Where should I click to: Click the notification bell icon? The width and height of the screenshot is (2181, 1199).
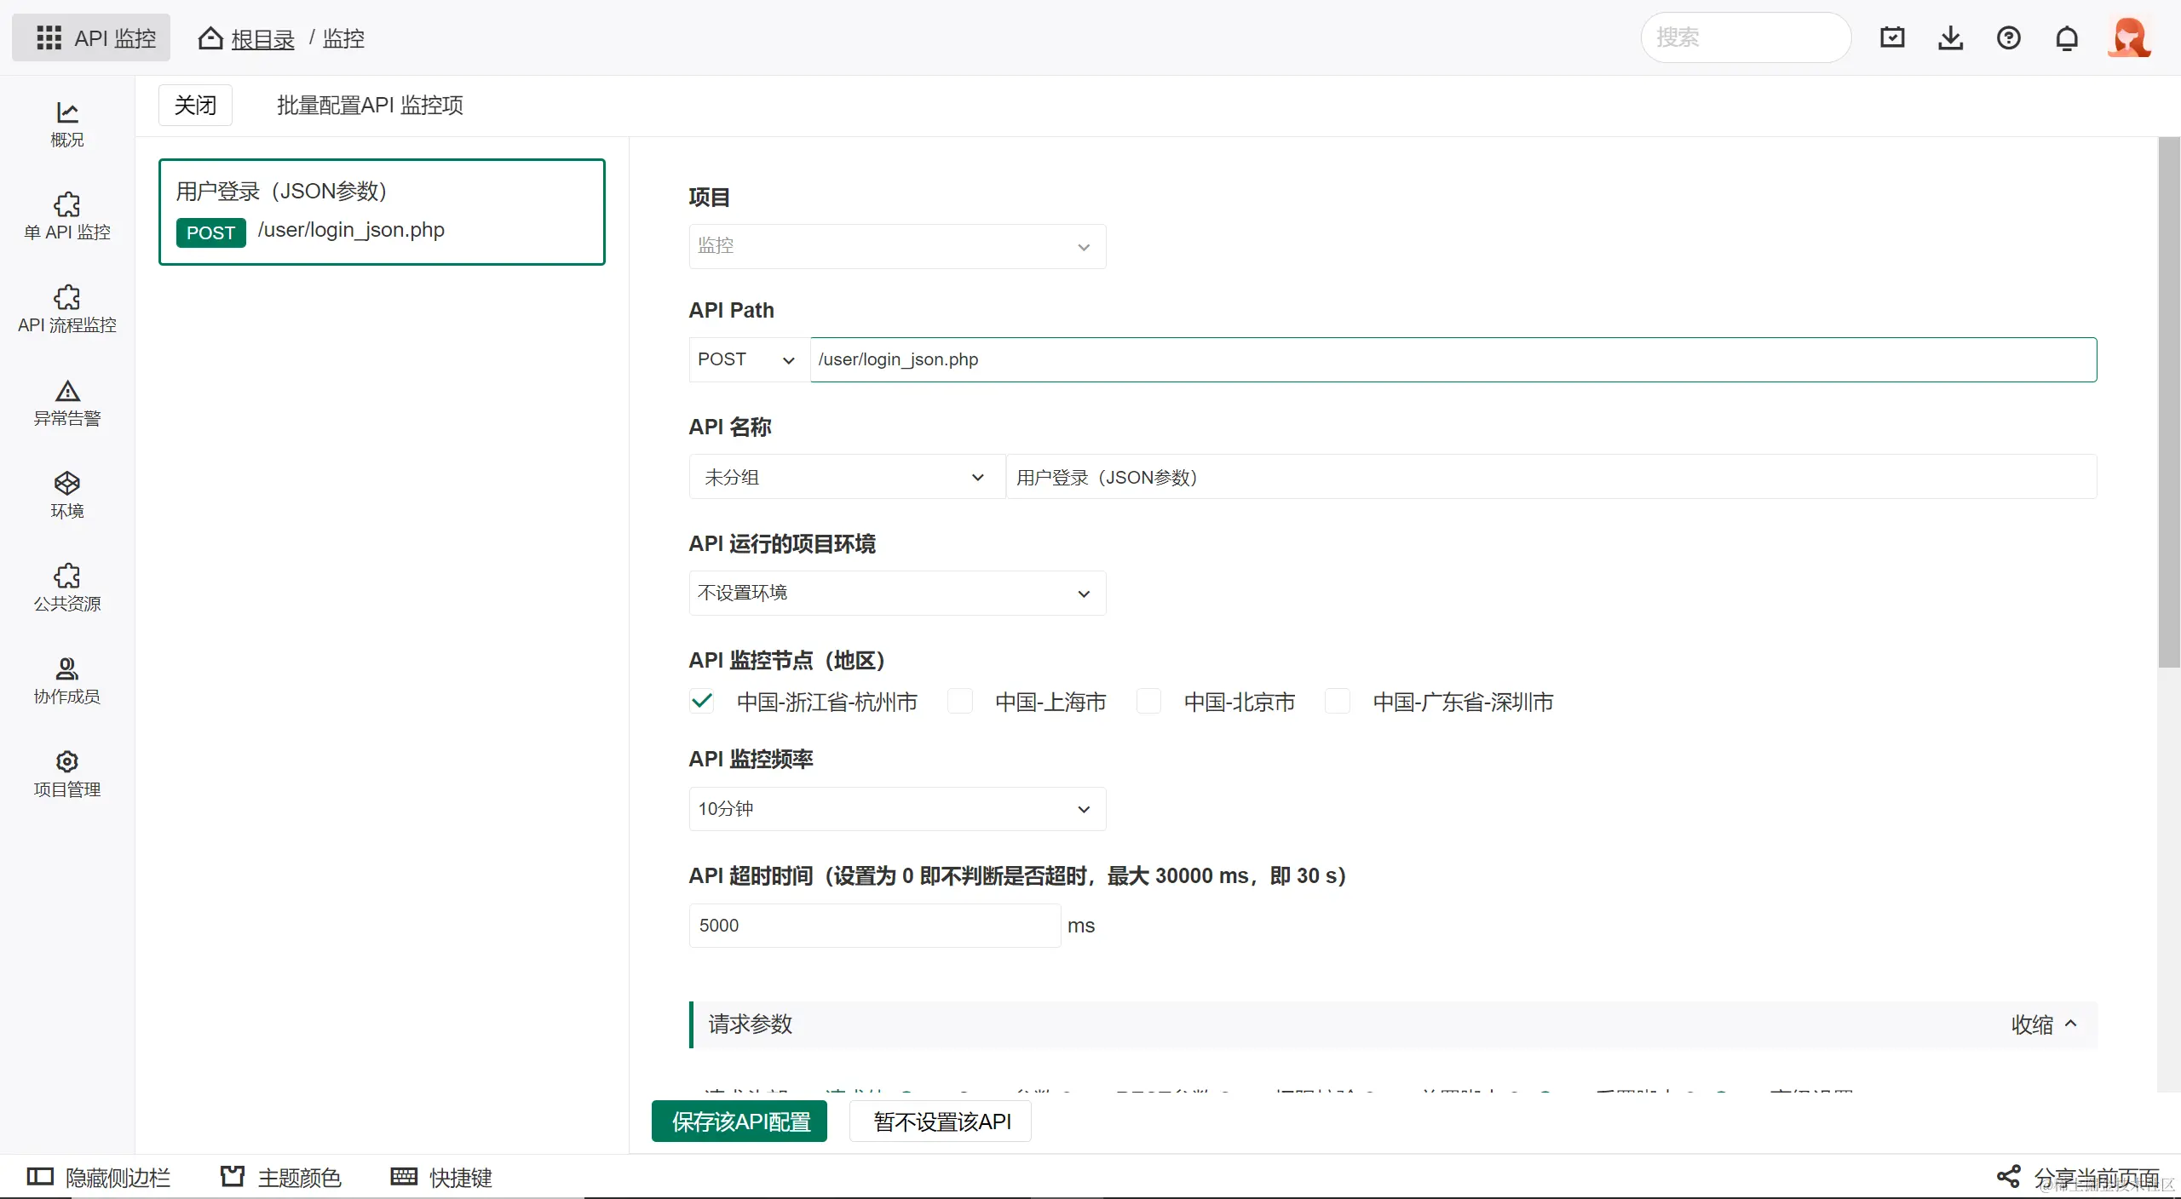[2067, 38]
